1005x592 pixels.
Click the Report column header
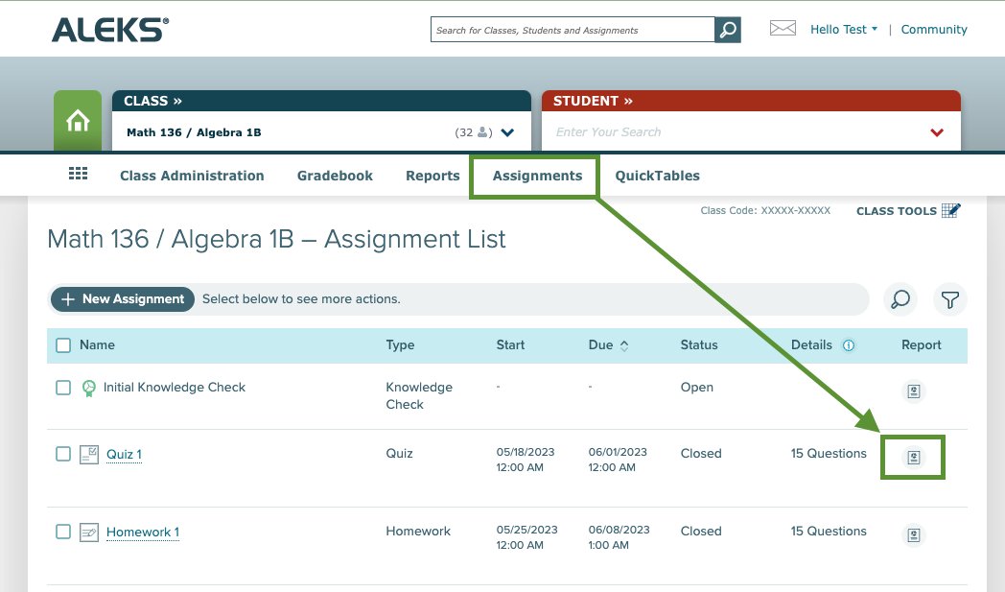click(921, 345)
